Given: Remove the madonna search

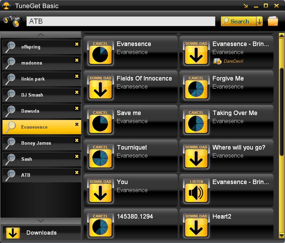Looking at the screenshot, I should click(77, 60).
